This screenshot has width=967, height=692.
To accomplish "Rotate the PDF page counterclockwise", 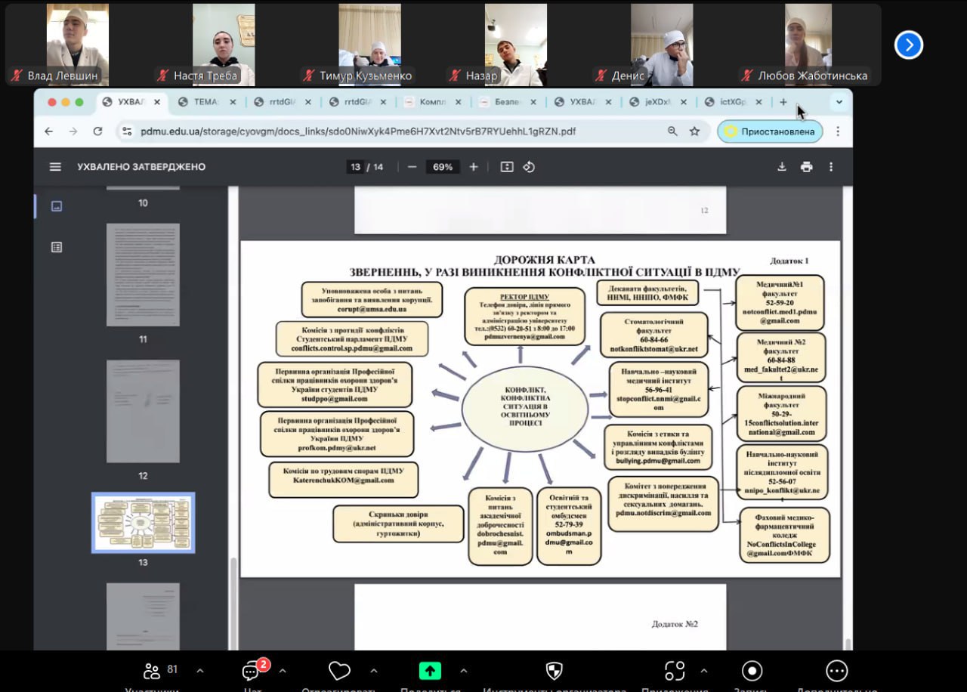I will (x=529, y=167).
